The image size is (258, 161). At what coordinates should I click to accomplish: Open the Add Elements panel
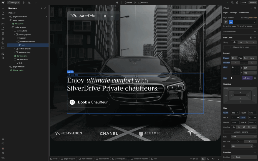click(3, 8)
